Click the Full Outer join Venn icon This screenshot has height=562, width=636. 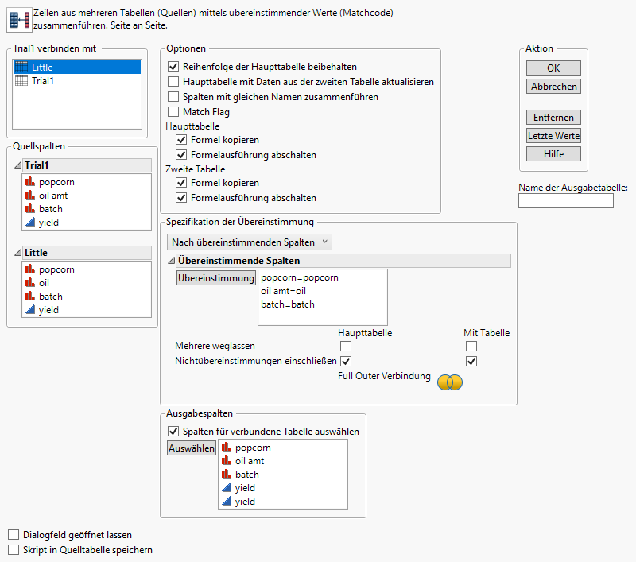tap(450, 382)
